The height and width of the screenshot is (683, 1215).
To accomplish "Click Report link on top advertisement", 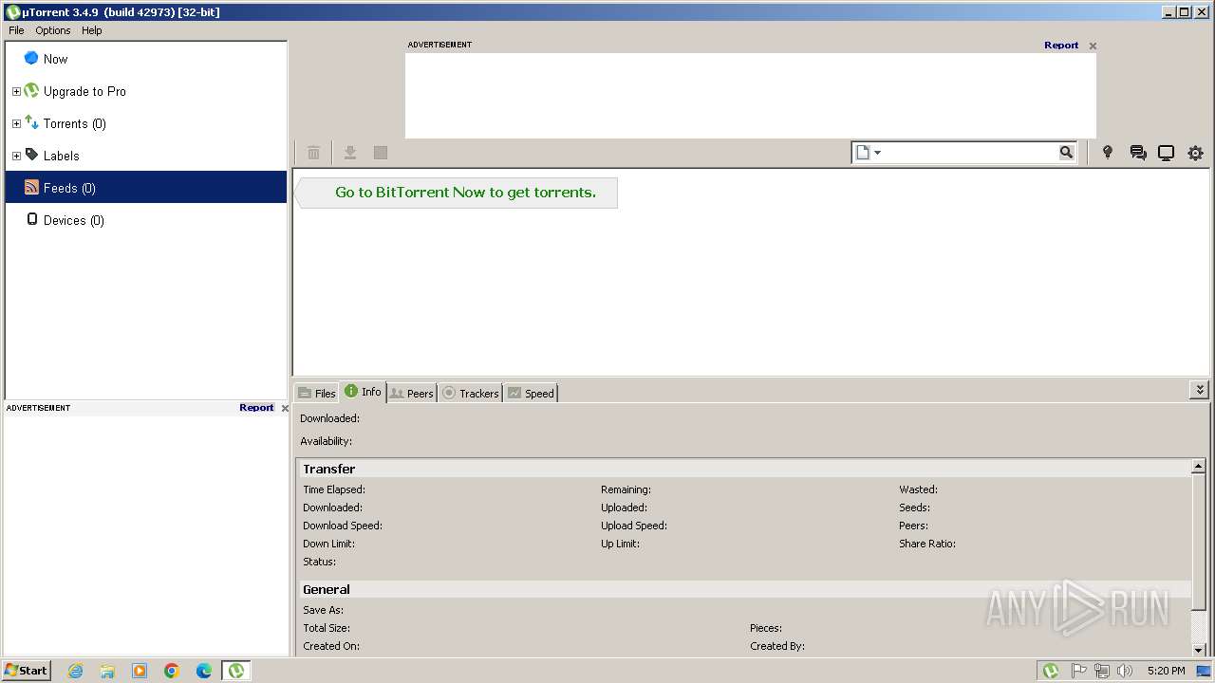I will pos(1061,46).
